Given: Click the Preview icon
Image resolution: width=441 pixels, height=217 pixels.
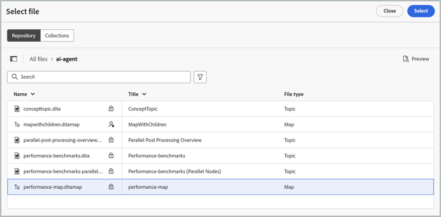Looking at the screenshot, I should (406, 59).
